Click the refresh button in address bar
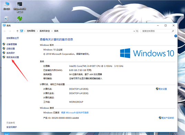This screenshot has height=135, width=185. [137, 31]
